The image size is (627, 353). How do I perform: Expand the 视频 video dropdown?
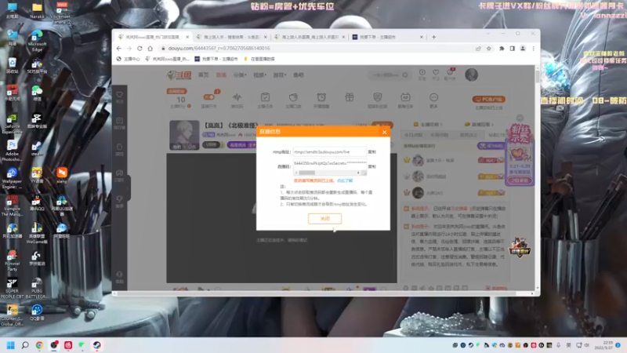[259, 75]
